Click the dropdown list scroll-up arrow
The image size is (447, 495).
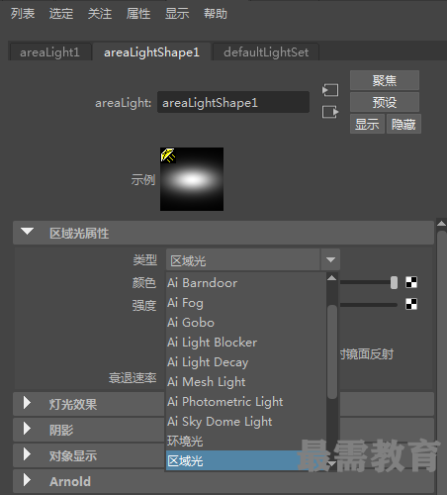click(332, 278)
